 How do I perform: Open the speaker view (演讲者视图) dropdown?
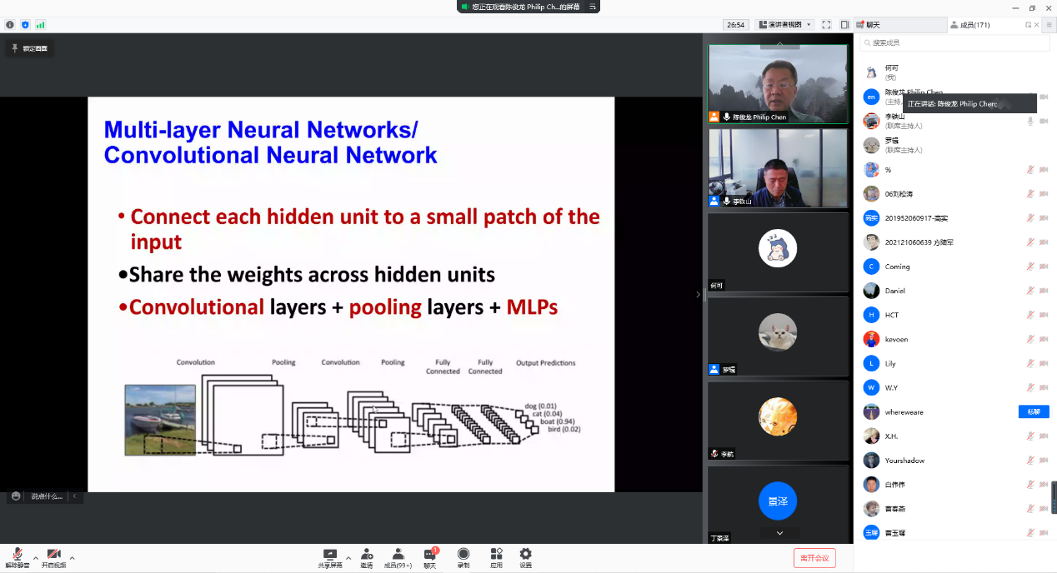(x=784, y=25)
